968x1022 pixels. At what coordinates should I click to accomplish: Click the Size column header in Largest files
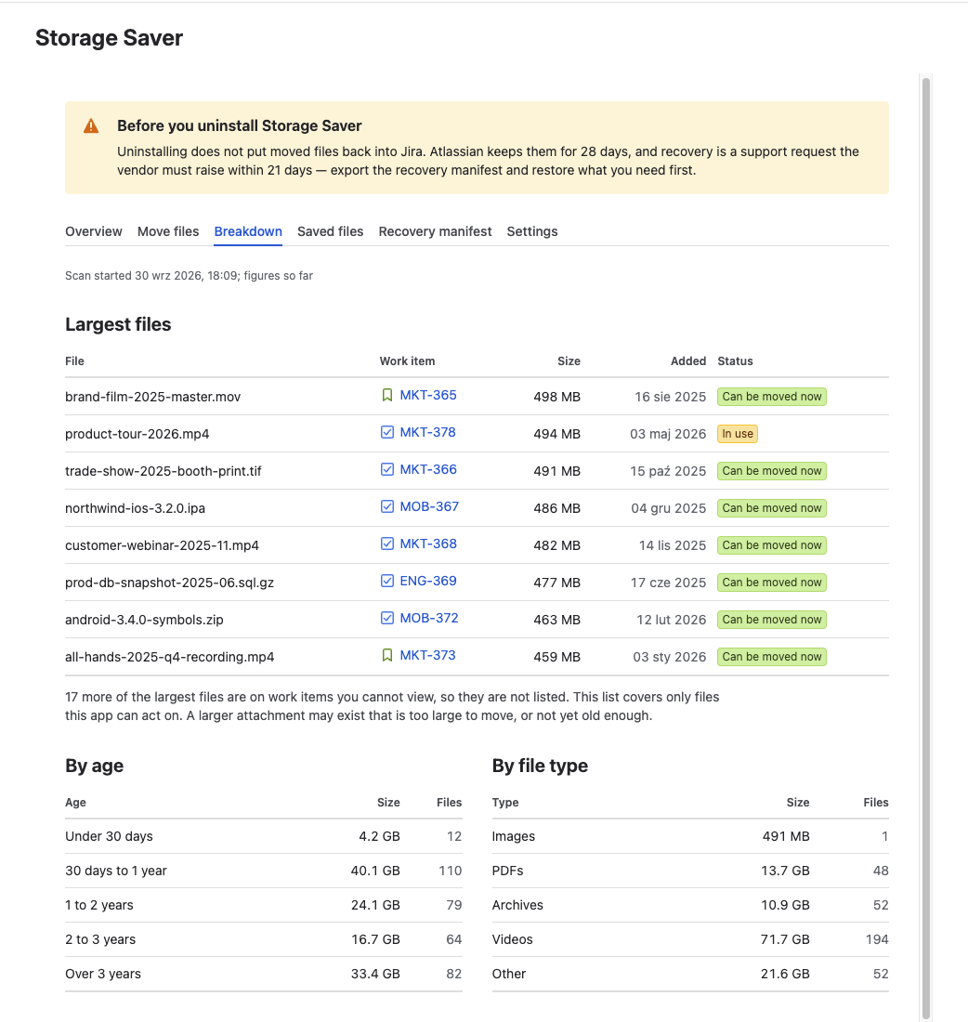569,361
